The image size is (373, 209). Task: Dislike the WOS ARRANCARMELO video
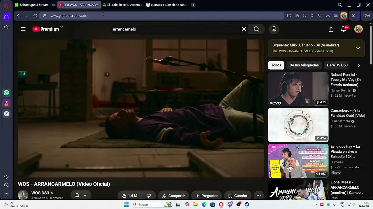149,196
